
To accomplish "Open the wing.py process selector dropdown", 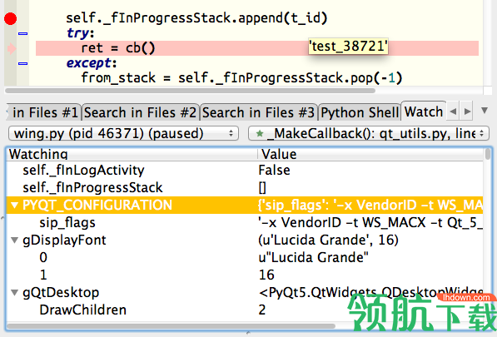I will pyautogui.click(x=123, y=133).
